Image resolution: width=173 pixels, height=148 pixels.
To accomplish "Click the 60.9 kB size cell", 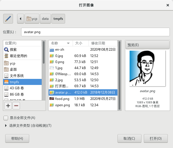I will pos(80,56).
